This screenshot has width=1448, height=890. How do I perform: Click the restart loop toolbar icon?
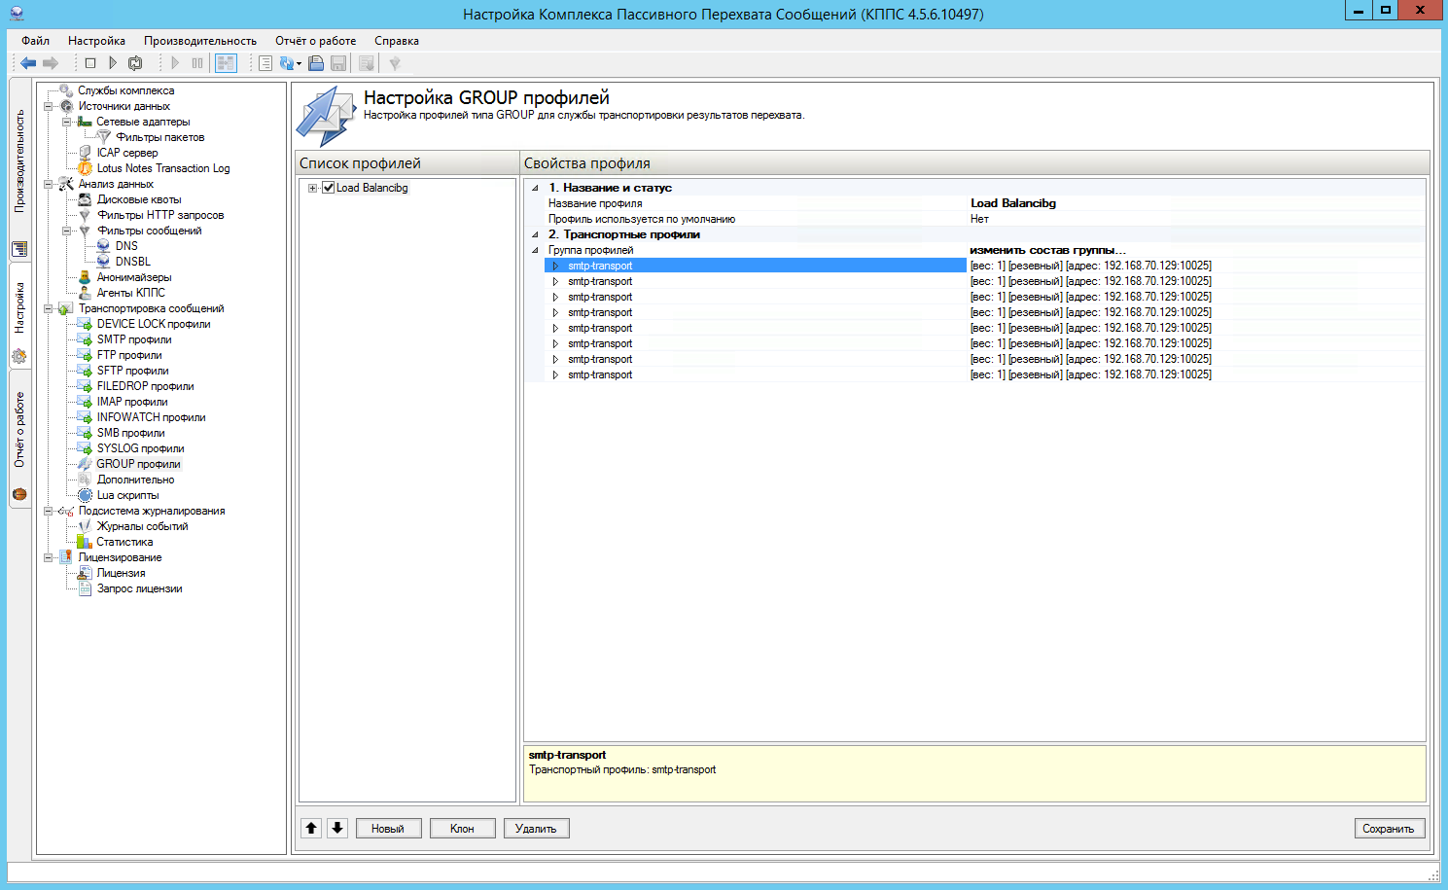135,63
